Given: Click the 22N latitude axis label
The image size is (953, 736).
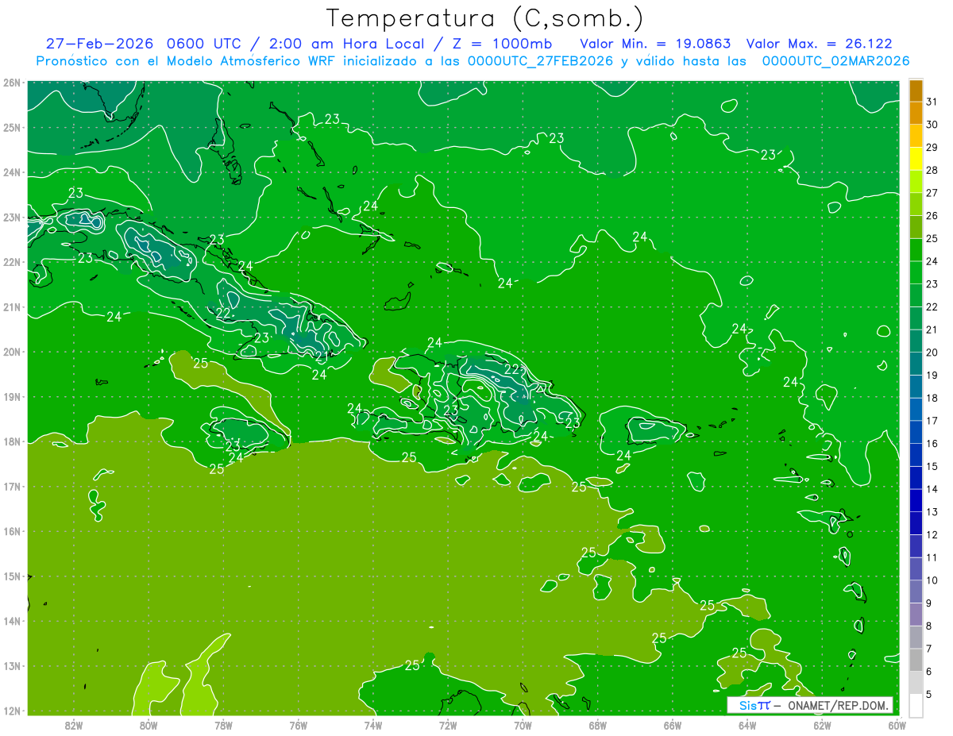Looking at the screenshot, I should (x=11, y=262).
